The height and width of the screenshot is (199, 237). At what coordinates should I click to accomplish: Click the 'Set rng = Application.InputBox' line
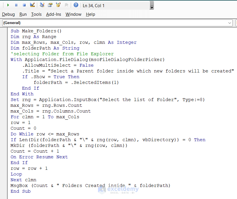click(x=108, y=100)
